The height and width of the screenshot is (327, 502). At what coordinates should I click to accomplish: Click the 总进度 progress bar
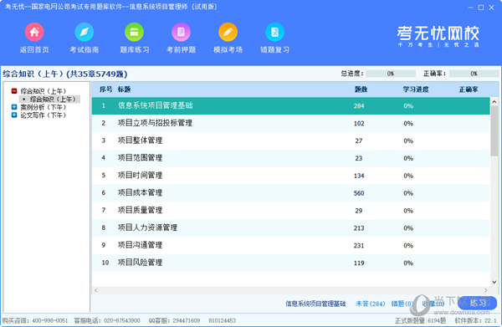click(x=391, y=74)
